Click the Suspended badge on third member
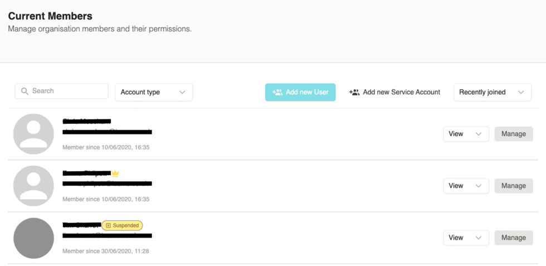Viewport: 546px width, 266px height. tap(122, 225)
